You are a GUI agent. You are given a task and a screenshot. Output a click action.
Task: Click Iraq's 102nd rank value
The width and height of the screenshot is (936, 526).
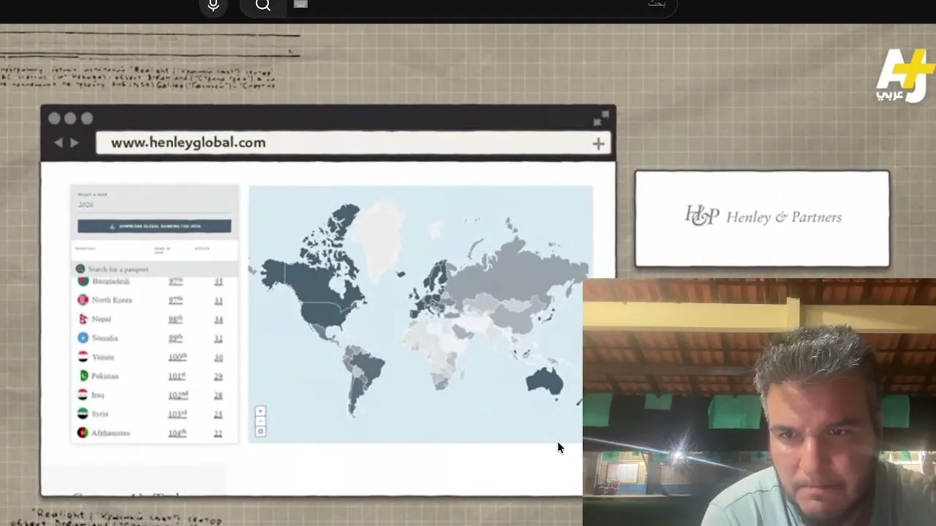[x=178, y=395]
